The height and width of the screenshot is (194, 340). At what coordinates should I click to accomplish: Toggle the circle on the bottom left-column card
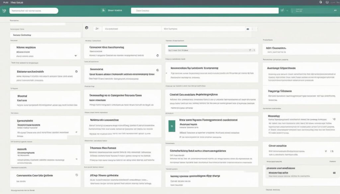pyautogui.click(x=76, y=175)
